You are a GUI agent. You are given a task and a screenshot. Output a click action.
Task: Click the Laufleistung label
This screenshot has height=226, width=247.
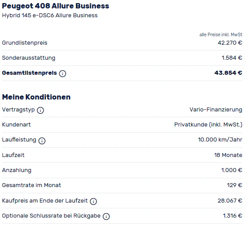pos(19,140)
